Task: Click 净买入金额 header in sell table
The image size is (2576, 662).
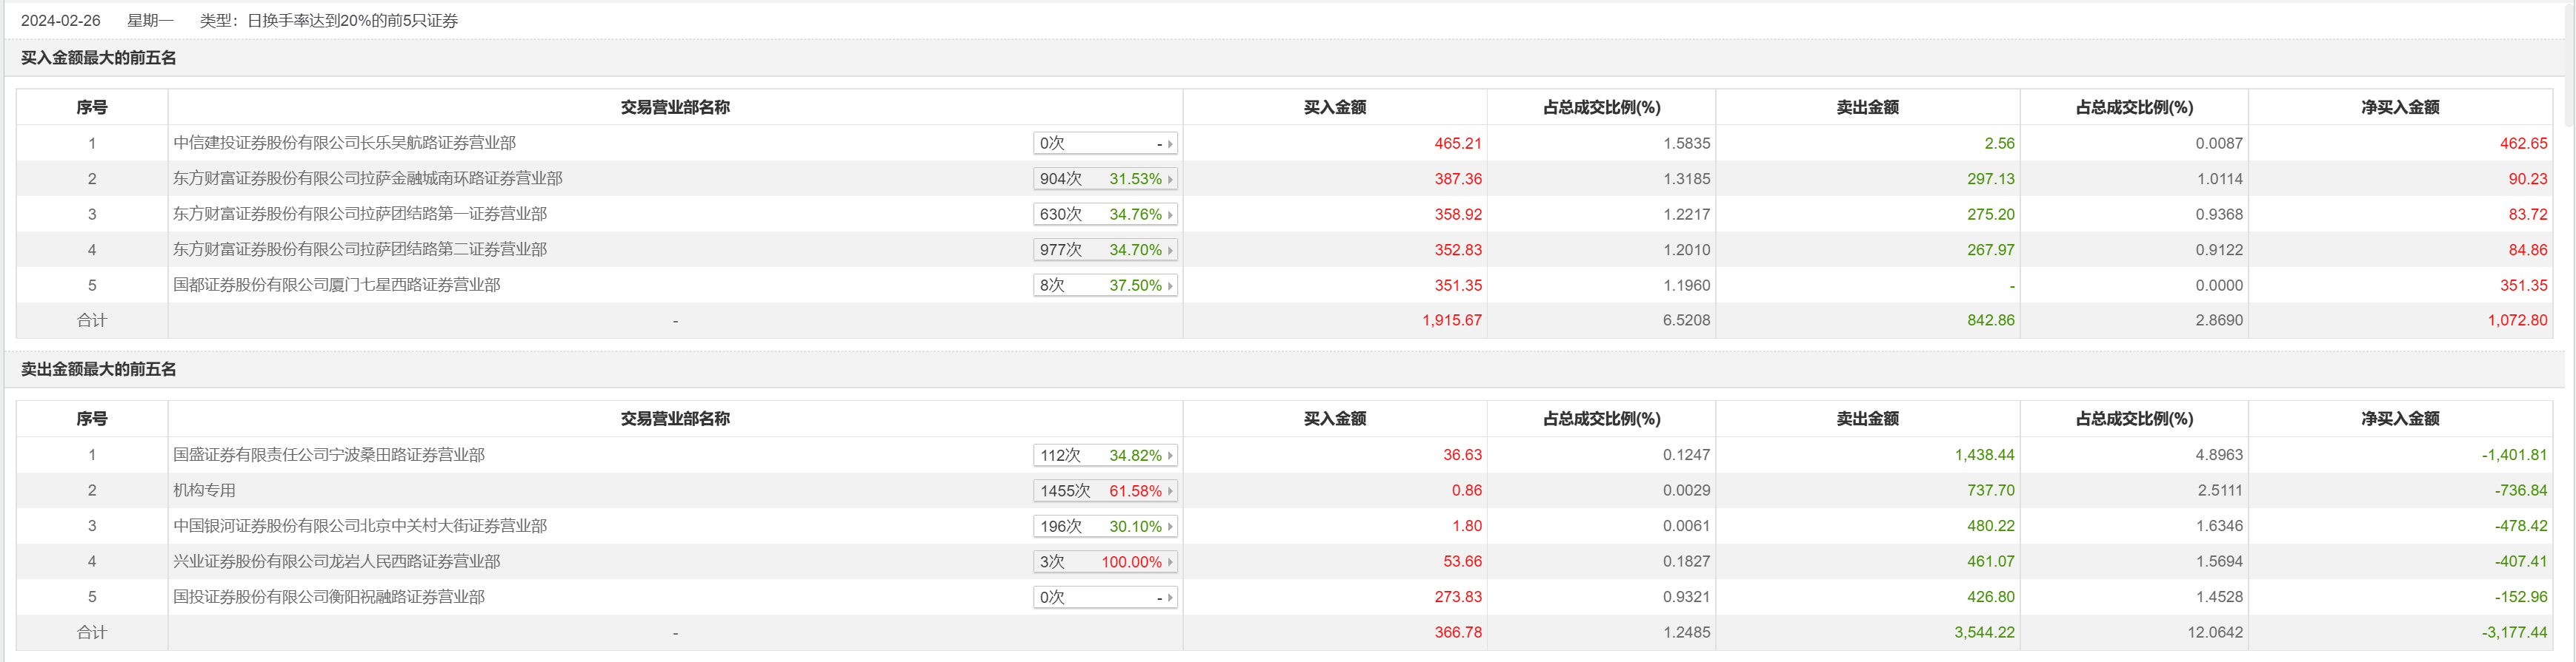Action: [2399, 419]
